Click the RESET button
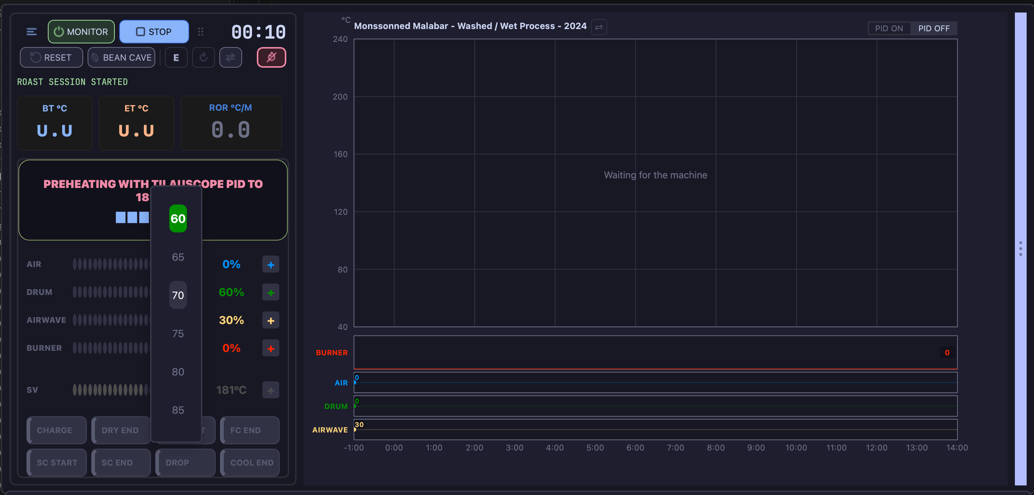1034x495 pixels. (52, 57)
